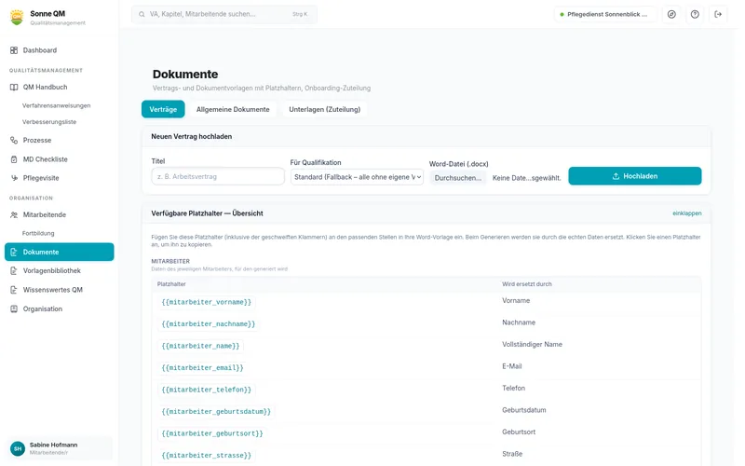745x466 pixels.
Task: Click the Organisation label in sidebar
Action: pos(43,309)
